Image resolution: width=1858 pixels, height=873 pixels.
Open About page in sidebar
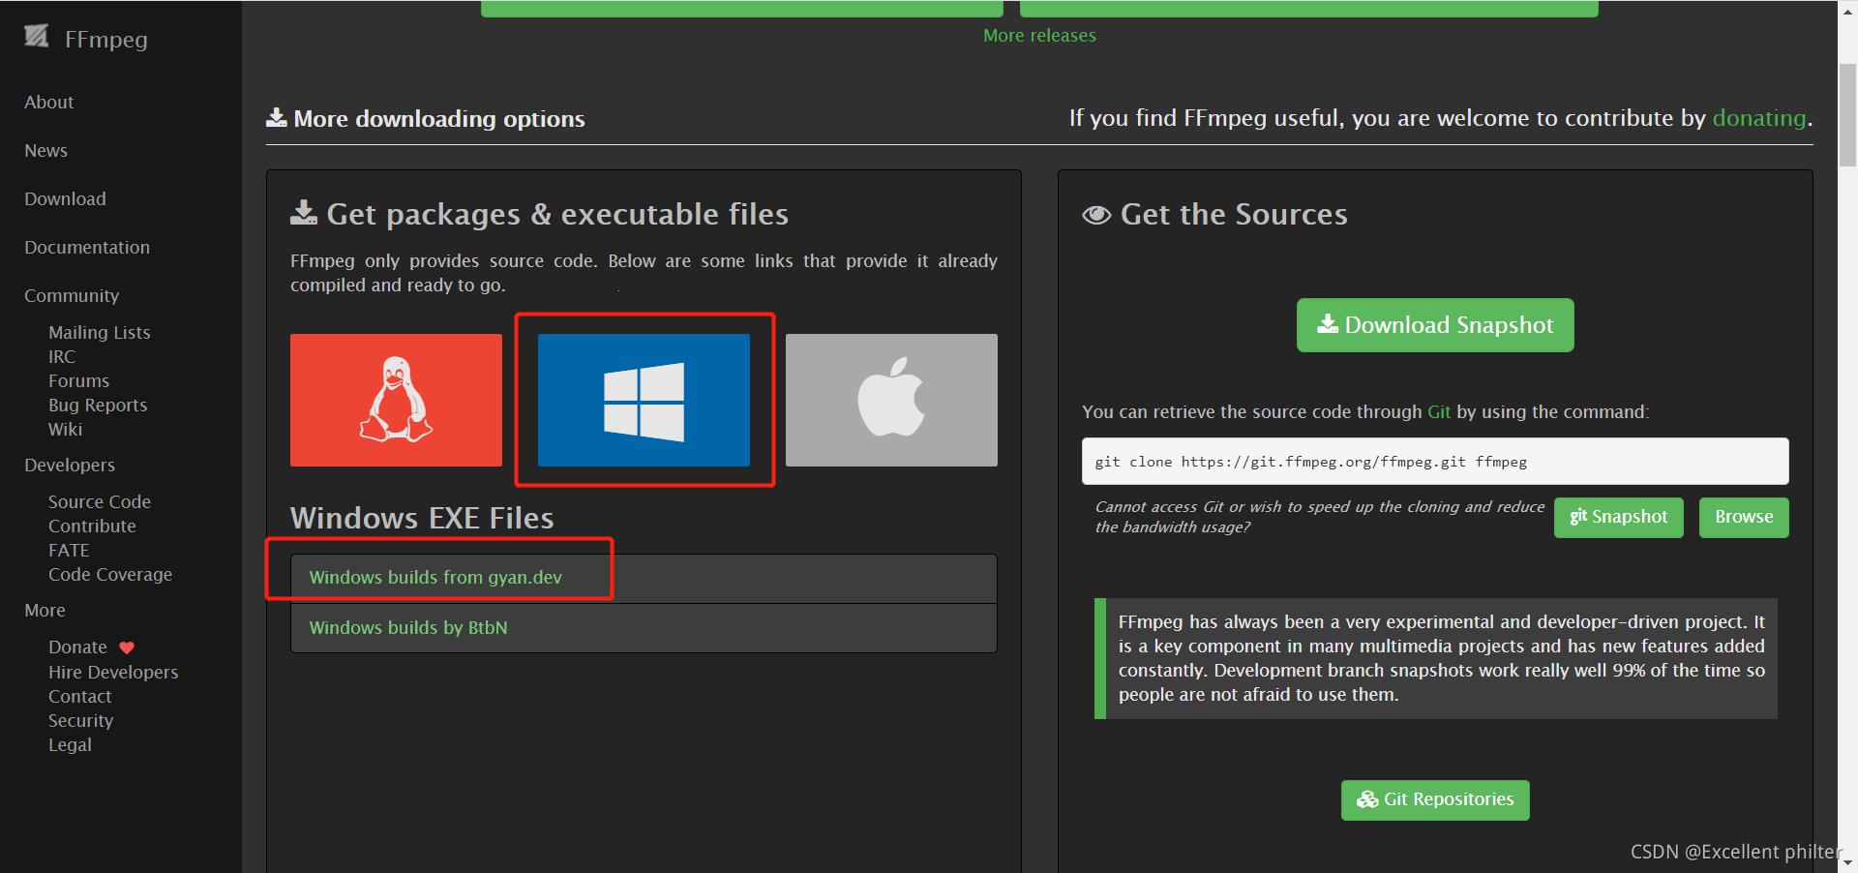point(48,102)
